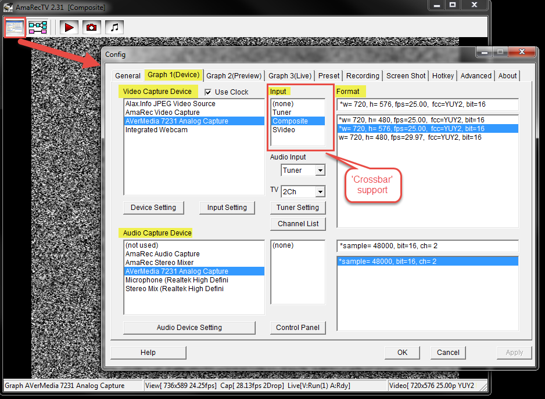
Task: Select Stereo Mix (Realtek High Defini device
Action: 194,289
